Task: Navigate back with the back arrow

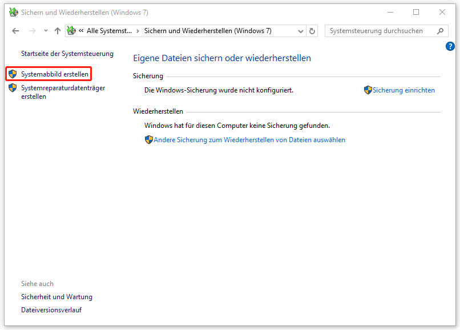Action: point(15,31)
